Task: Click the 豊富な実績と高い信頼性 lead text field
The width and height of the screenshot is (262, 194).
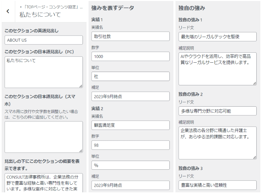Action: coord(217,185)
